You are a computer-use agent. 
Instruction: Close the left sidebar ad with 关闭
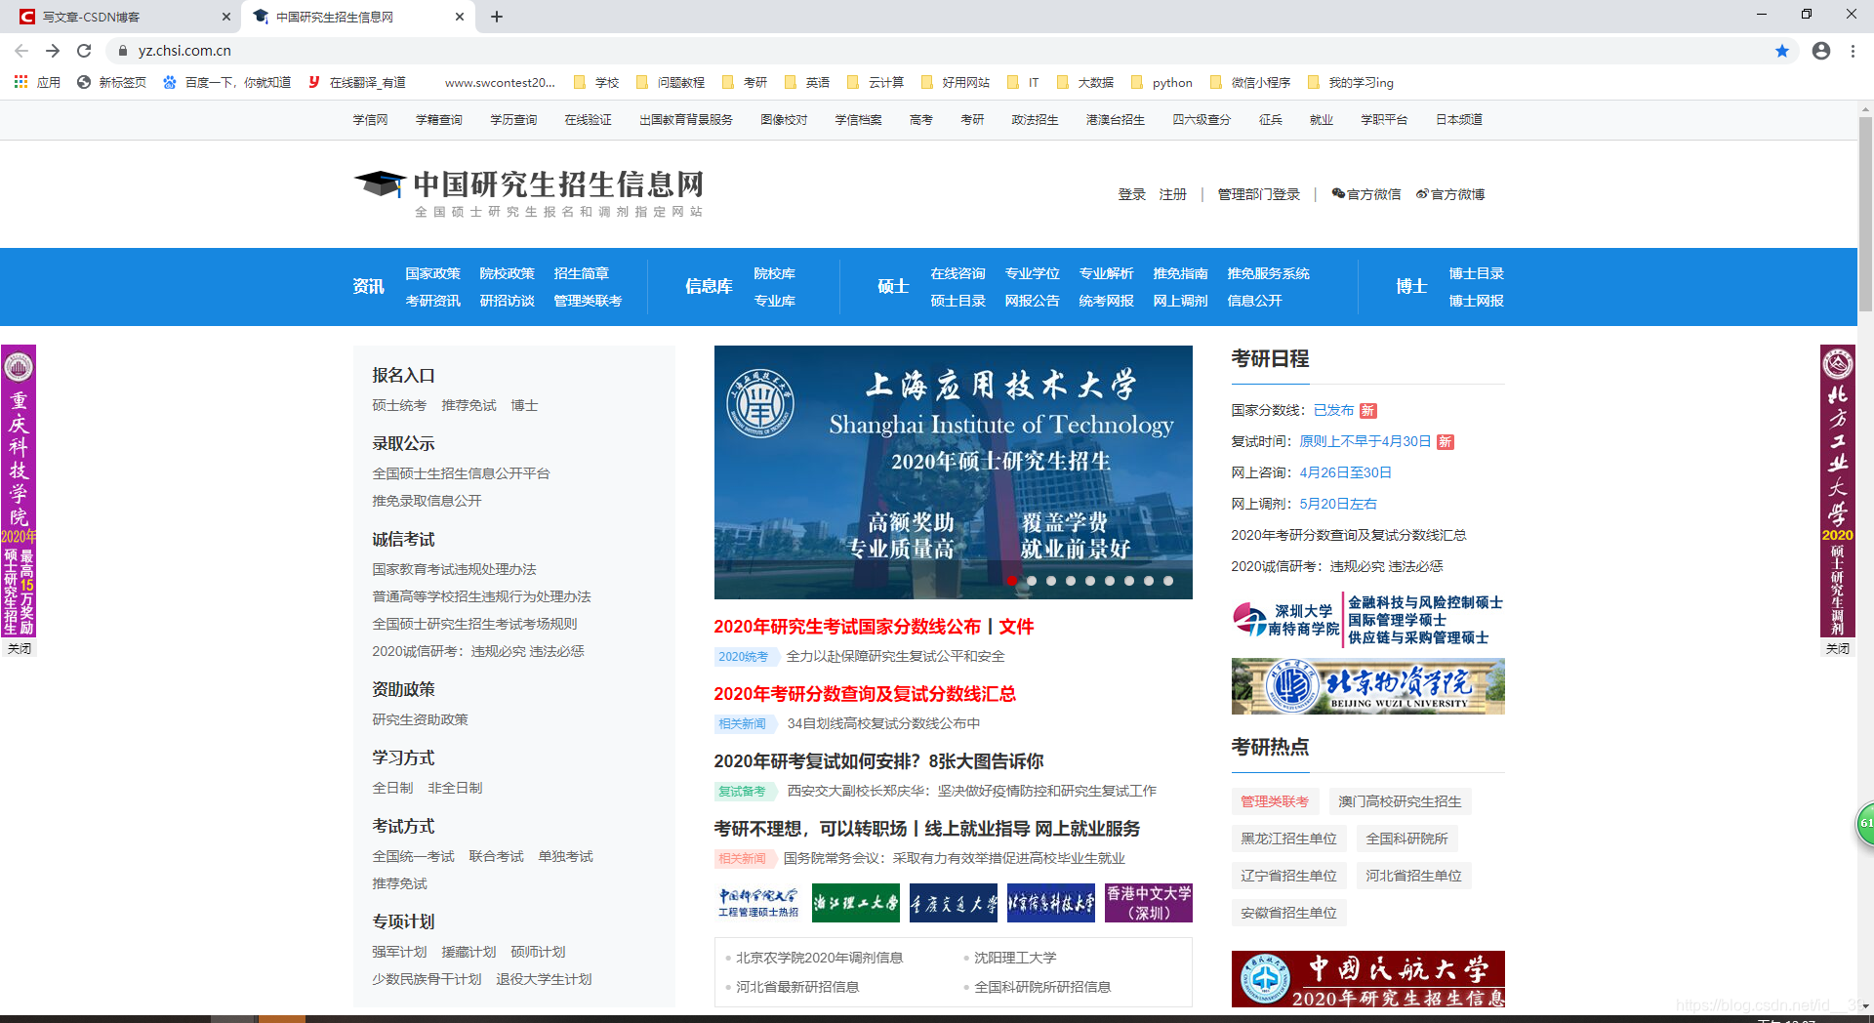click(x=20, y=648)
